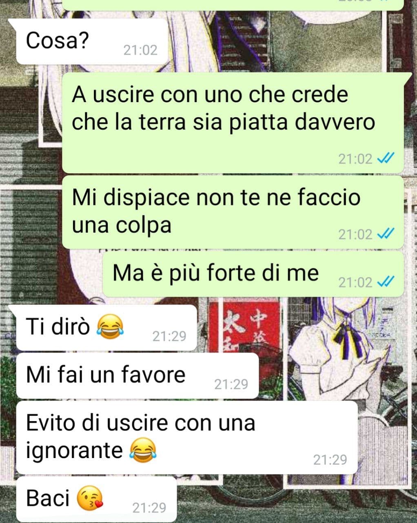This screenshot has width=417, height=523.
Task: Select the "Mi fai un favore" message
Action: click(x=138, y=375)
